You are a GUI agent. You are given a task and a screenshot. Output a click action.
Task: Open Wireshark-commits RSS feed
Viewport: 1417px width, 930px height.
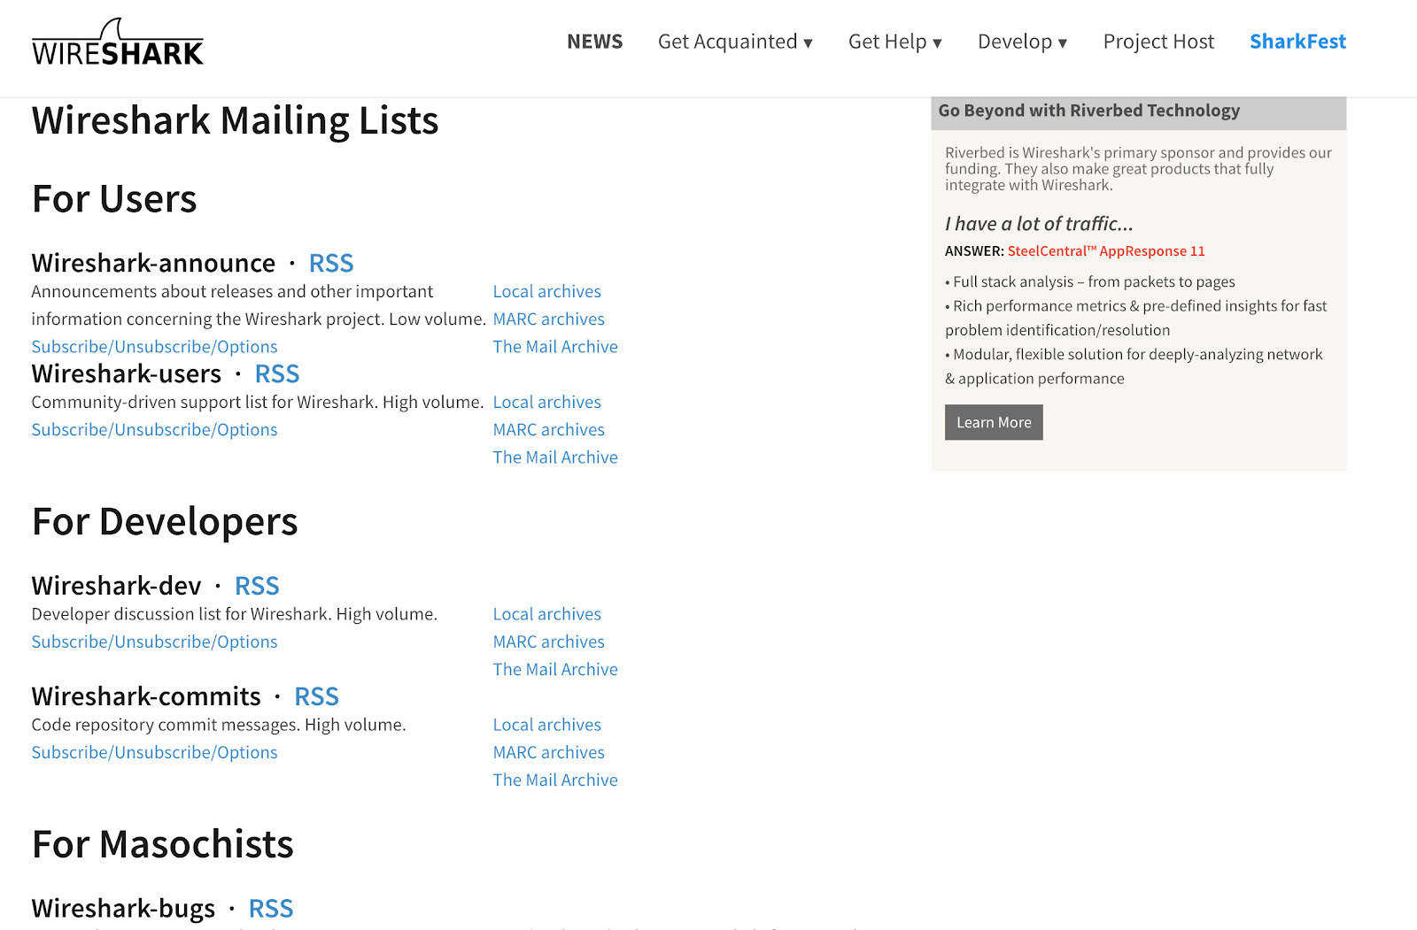[x=316, y=696]
